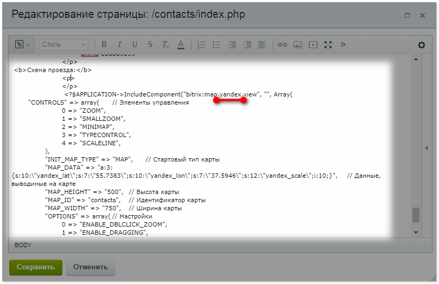Click the scrollbar down arrow

coord(416,233)
